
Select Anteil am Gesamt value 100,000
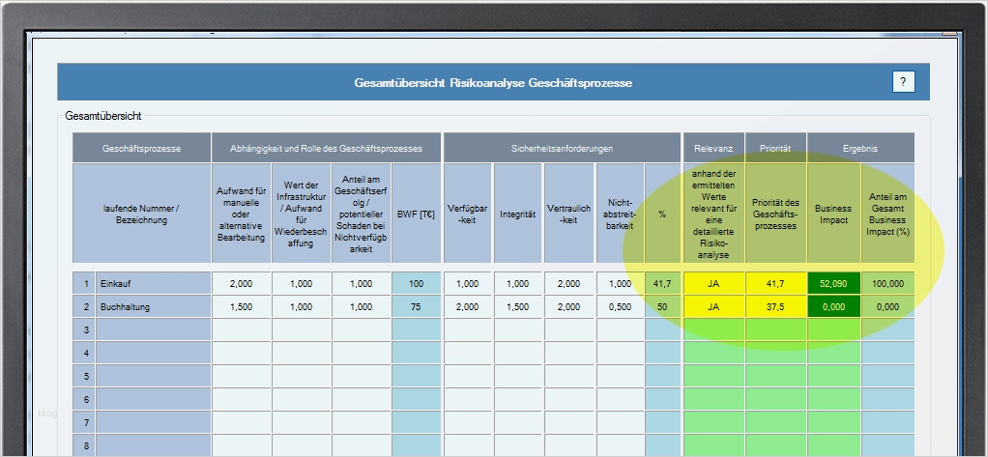tap(887, 283)
